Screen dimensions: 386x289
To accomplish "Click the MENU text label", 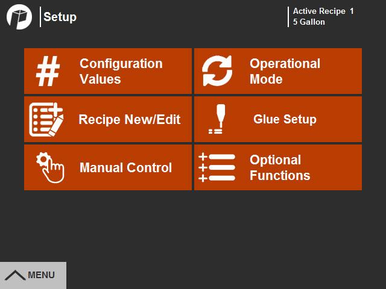I will [x=42, y=275].
